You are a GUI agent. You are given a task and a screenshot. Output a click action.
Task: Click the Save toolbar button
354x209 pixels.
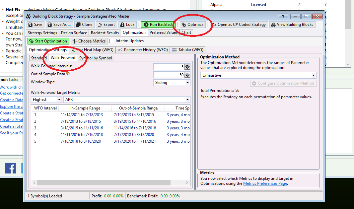[x=35, y=25]
